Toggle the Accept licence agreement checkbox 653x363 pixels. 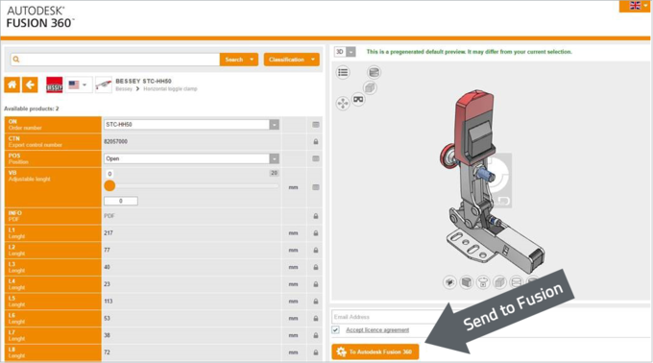[336, 330]
